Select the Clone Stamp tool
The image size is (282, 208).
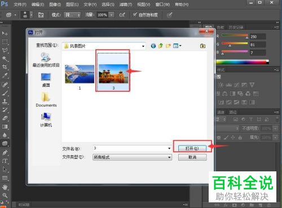click(5, 101)
